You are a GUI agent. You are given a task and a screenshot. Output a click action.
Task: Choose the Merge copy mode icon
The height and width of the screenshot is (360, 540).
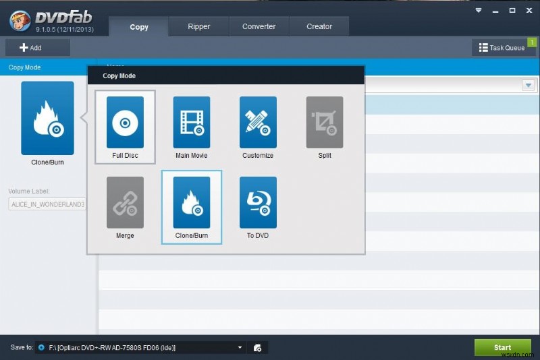click(125, 202)
